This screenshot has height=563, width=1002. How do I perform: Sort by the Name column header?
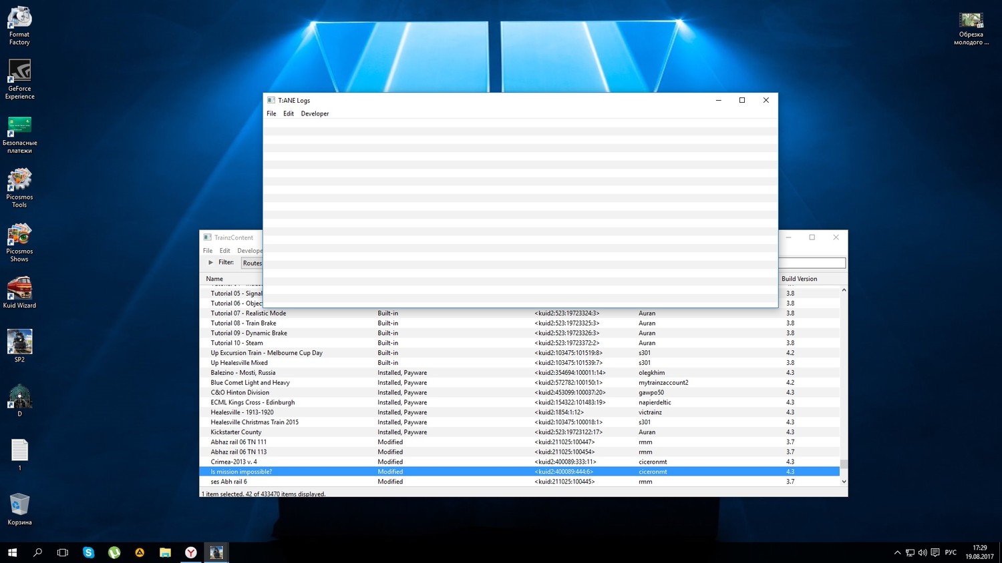pyautogui.click(x=214, y=279)
